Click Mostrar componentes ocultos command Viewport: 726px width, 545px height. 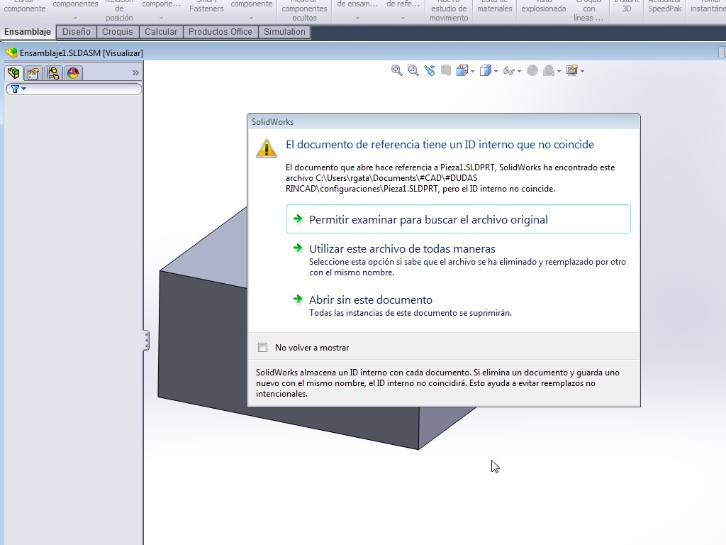pos(304,10)
